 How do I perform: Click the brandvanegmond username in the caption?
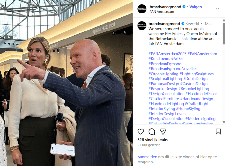click(164, 24)
